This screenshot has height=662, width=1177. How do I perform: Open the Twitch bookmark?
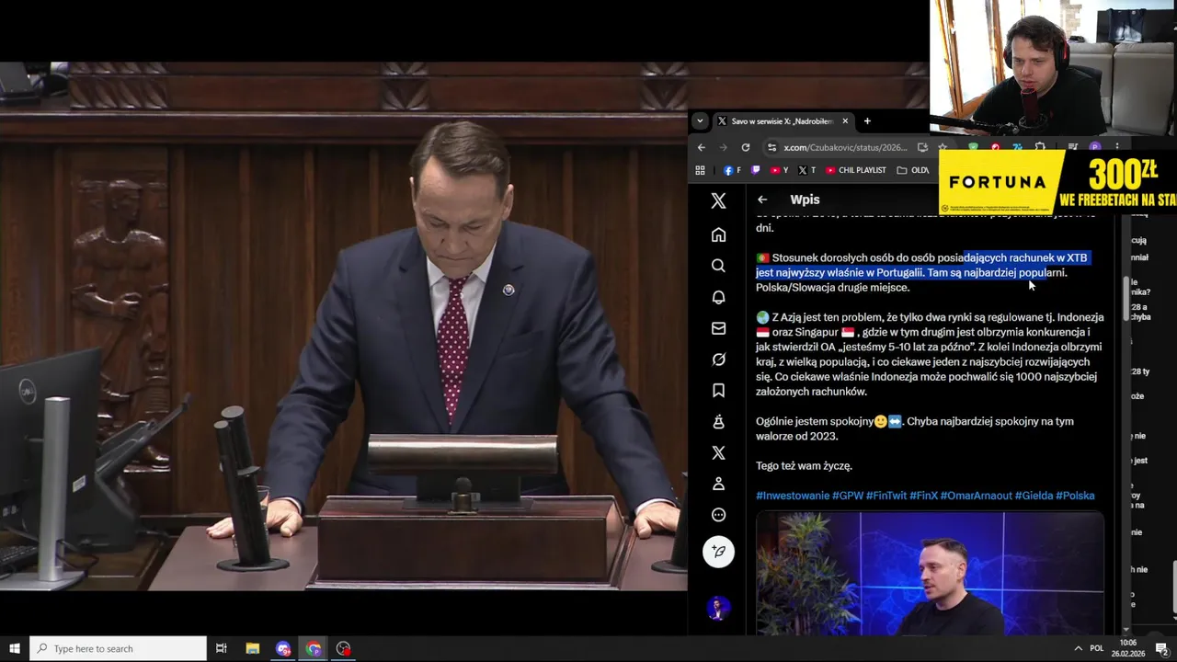tap(756, 170)
